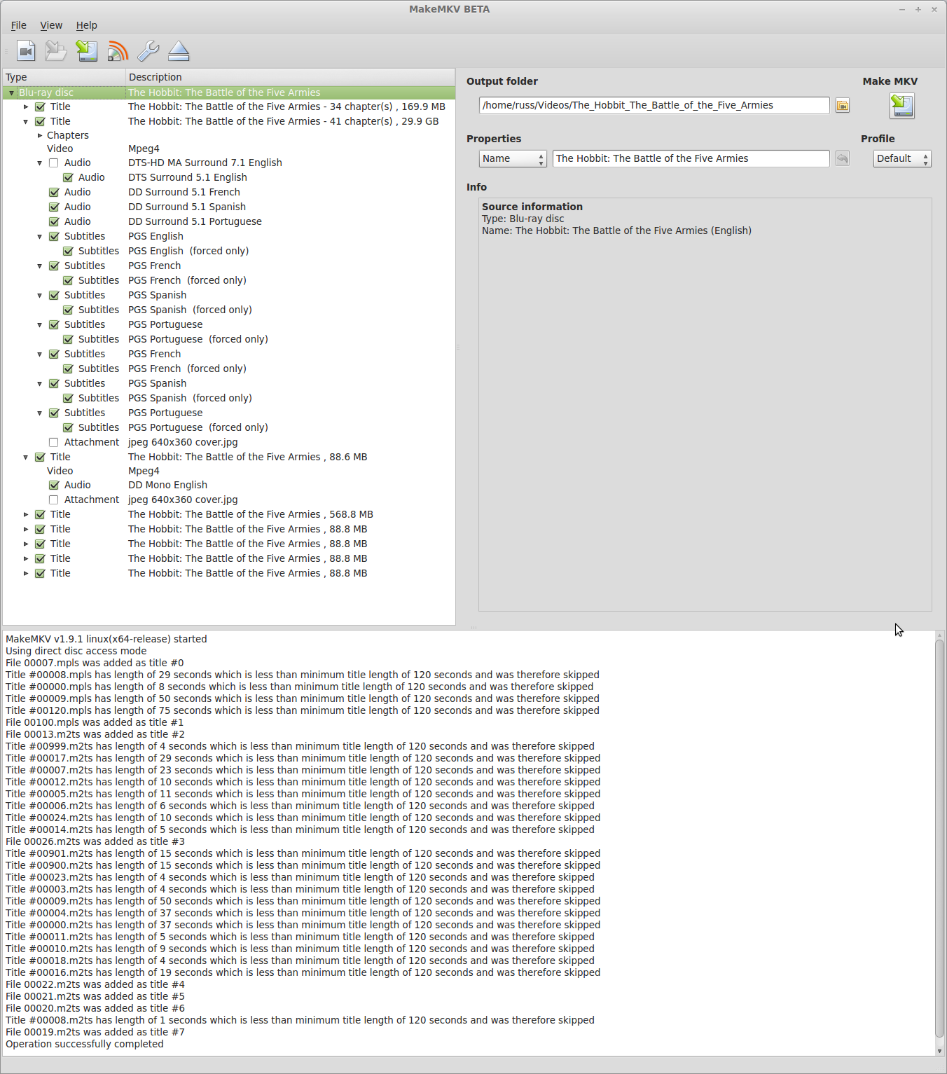This screenshot has width=947, height=1074.
Task: Open the File menu
Action: [x=19, y=25]
